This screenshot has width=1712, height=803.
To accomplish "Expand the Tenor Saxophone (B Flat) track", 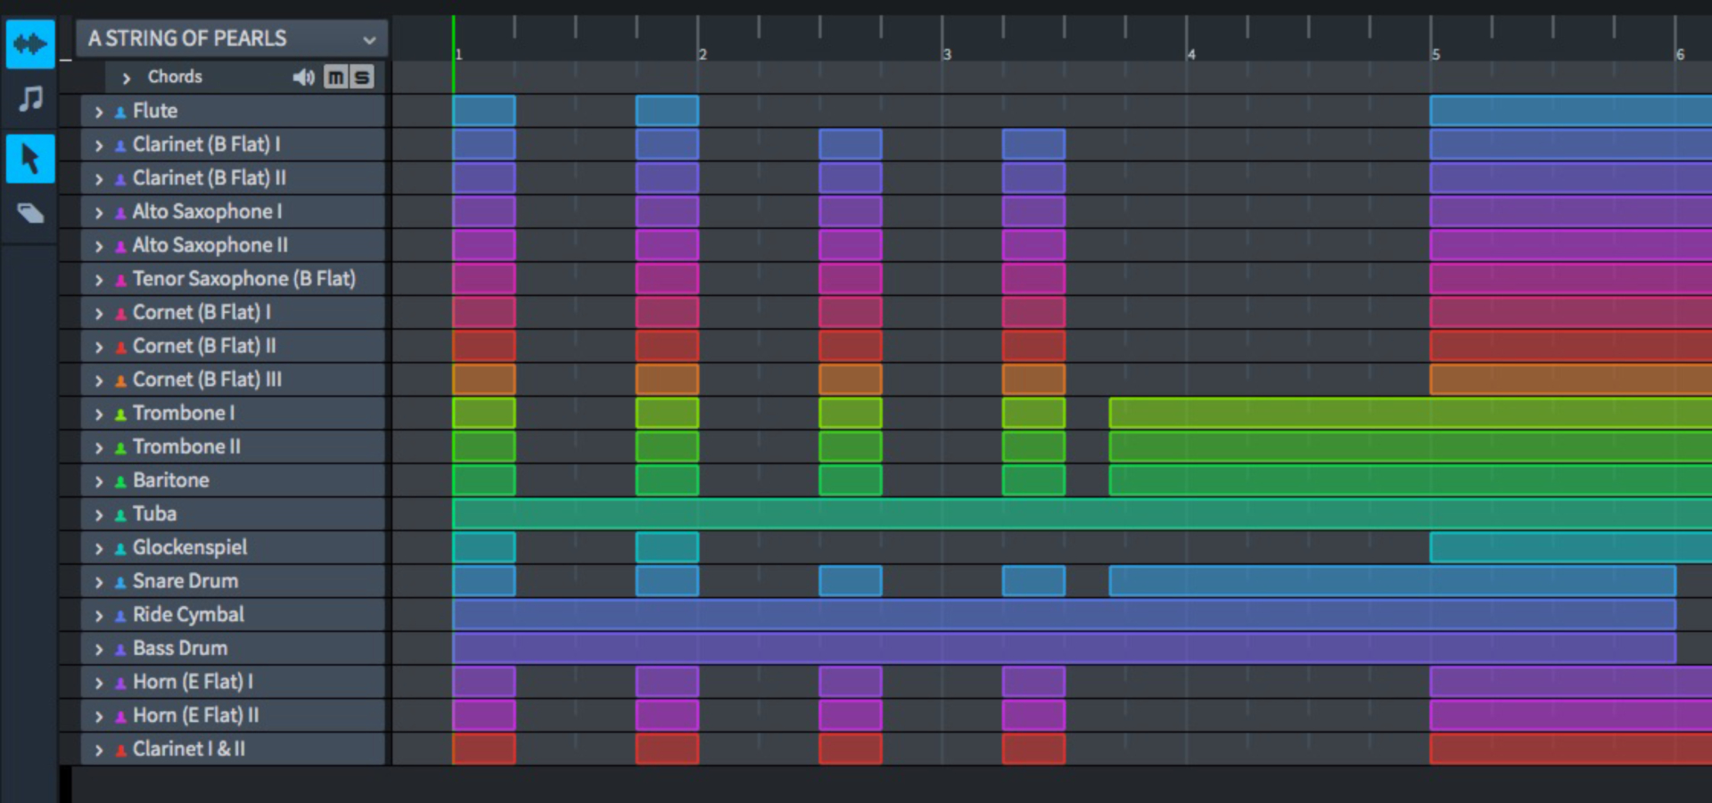I will tap(99, 280).
